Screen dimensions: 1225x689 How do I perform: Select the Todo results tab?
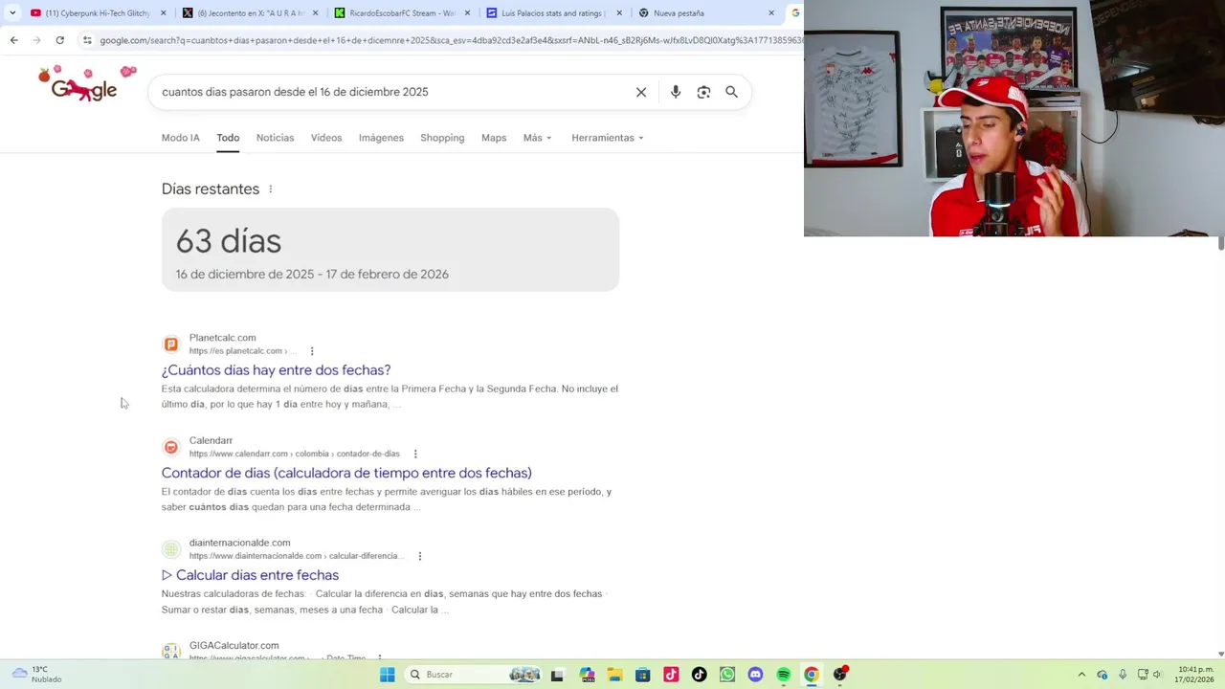point(228,138)
